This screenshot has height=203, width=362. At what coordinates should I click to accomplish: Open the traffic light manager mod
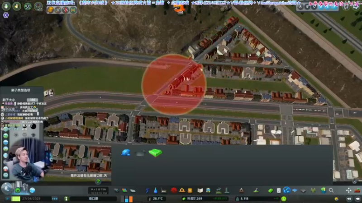click(x=38, y=6)
